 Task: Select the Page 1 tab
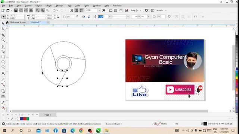[47, 115]
